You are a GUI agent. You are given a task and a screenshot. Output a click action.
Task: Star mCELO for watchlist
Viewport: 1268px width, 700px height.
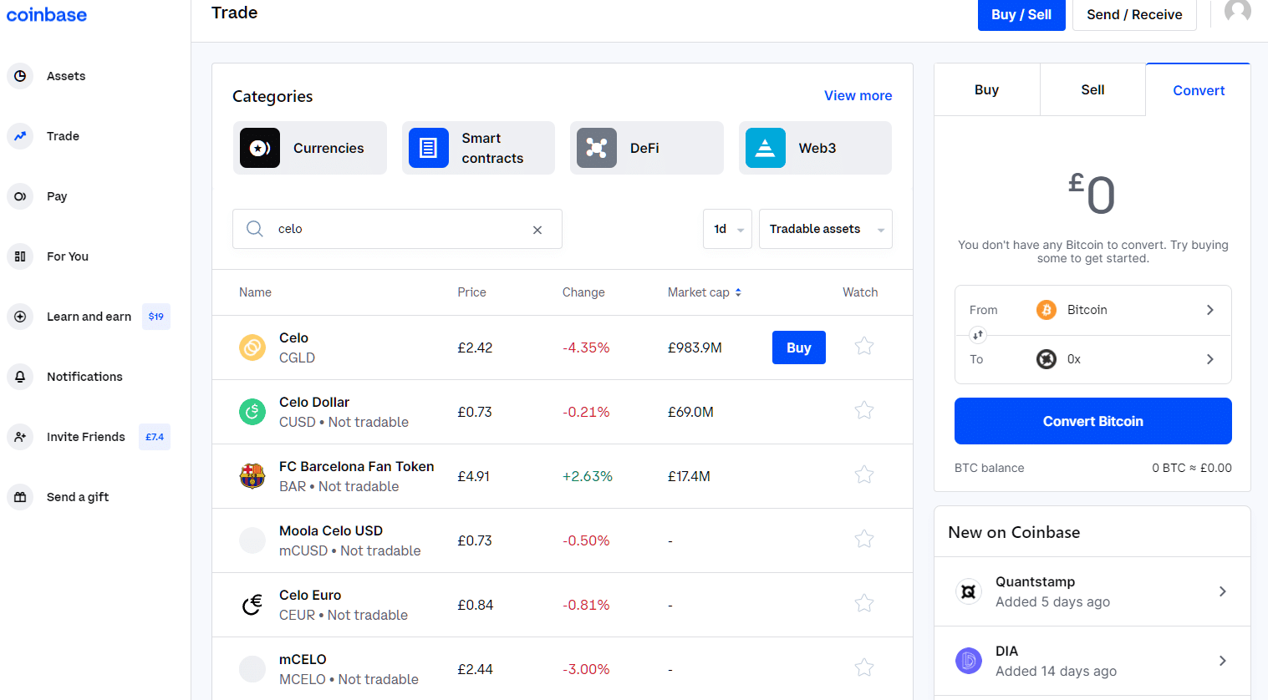click(x=864, y=667)
